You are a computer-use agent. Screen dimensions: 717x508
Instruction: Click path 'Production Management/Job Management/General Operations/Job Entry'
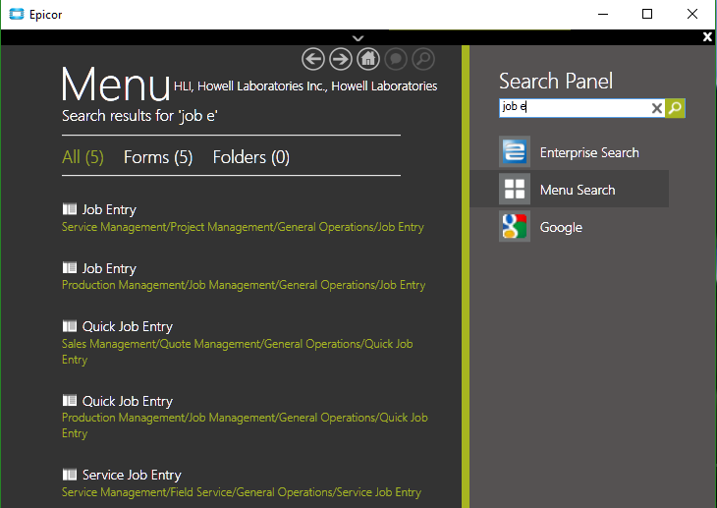[x=244, y=285]
